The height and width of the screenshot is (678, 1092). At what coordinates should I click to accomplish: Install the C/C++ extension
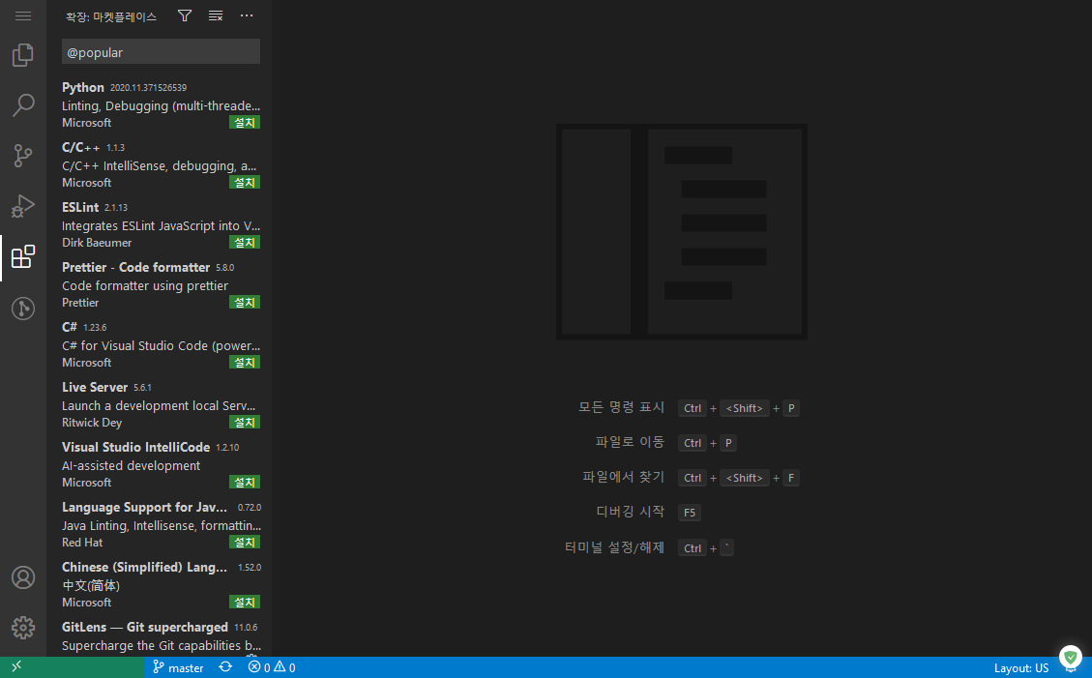(245, 183)
